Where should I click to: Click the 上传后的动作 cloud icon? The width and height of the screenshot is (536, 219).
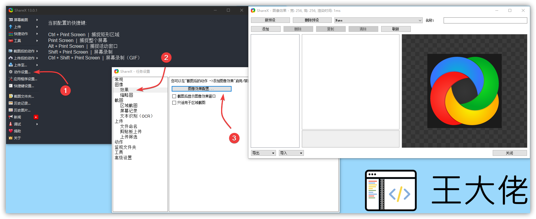pyautogui.click(x=11, y=58)
